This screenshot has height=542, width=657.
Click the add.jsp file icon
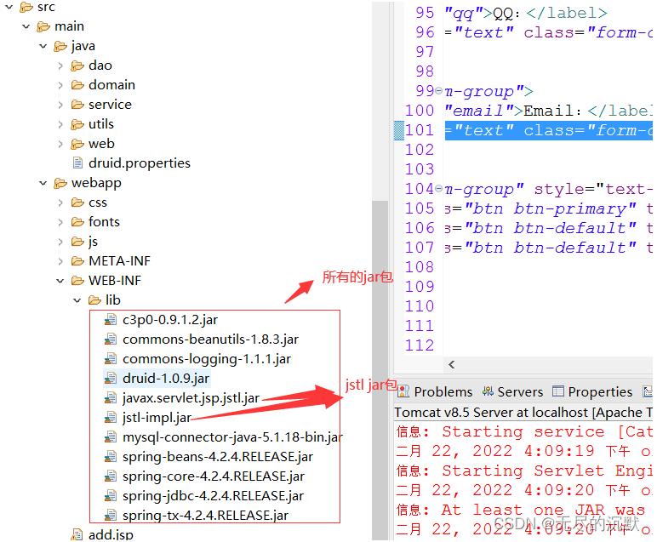77,534
